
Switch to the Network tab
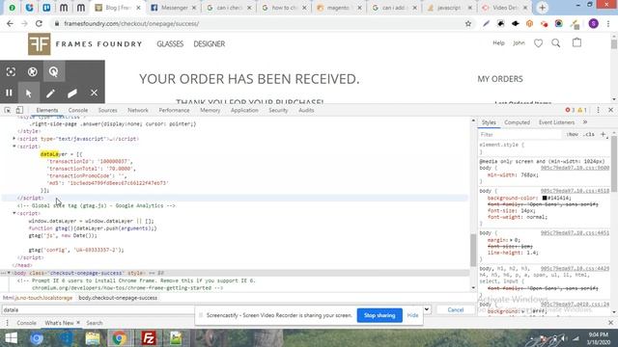138,110
